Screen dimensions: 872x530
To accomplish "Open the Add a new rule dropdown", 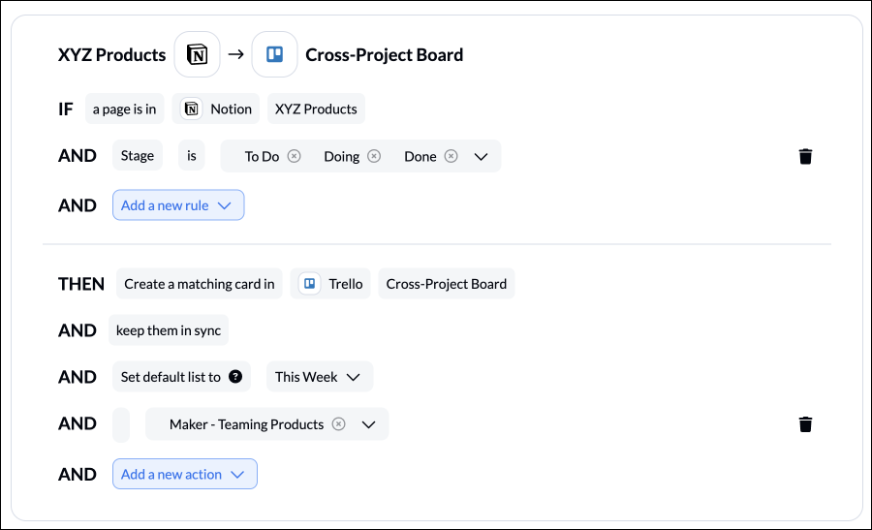I will [178, 205].
